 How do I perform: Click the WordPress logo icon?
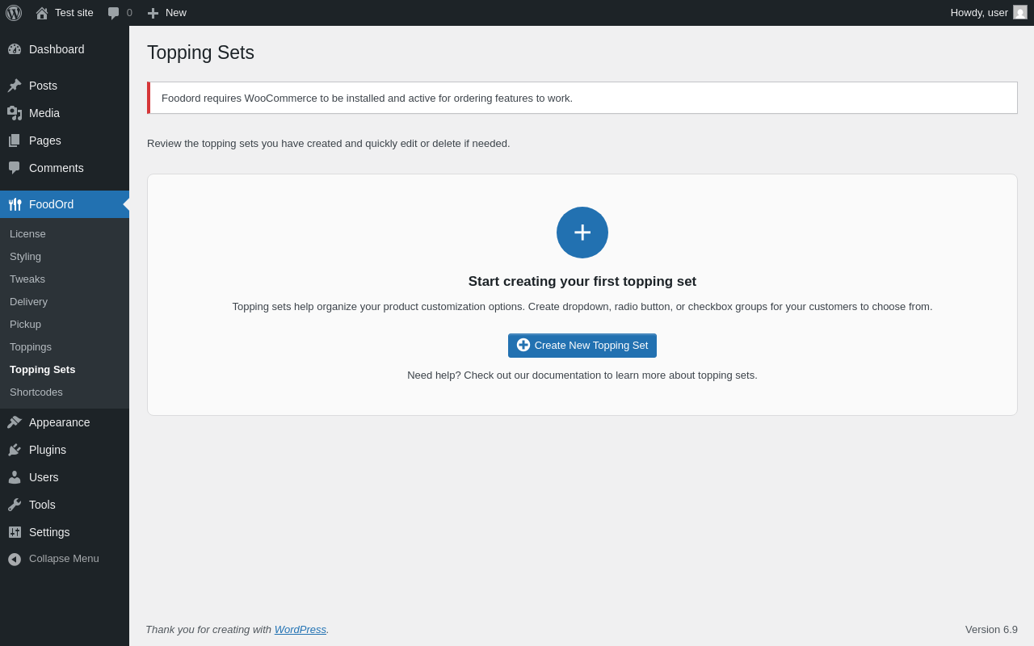tap(14, 13)
